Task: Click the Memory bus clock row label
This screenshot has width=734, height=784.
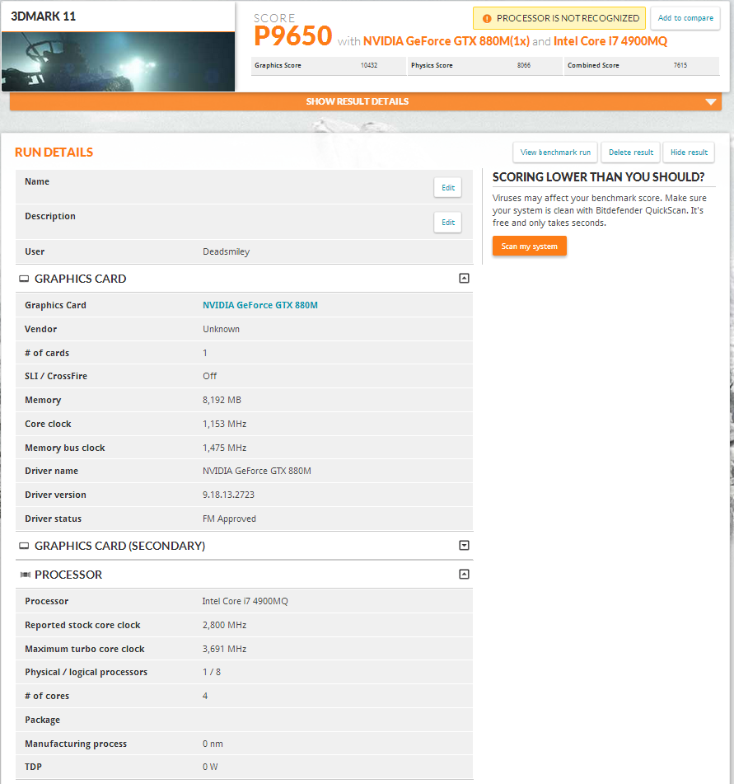Action: 65,448
